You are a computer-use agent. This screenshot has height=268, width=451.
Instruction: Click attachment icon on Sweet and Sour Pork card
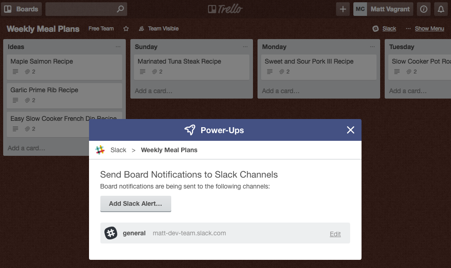click(x=282, y=72)
